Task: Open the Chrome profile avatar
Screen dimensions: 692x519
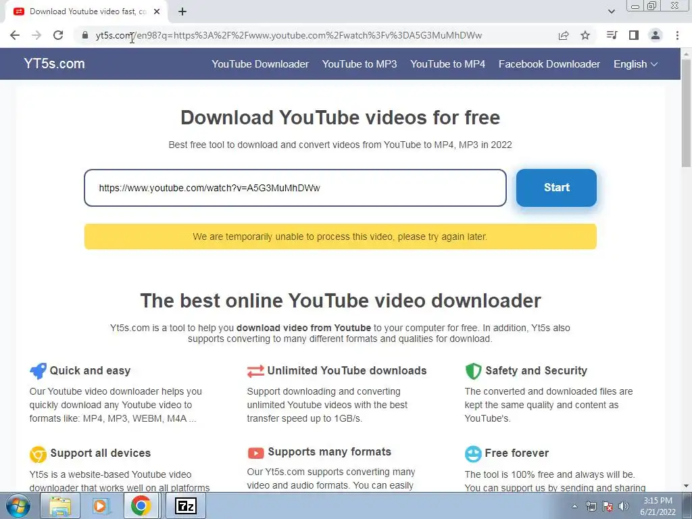Action: [x=656, y=35]
